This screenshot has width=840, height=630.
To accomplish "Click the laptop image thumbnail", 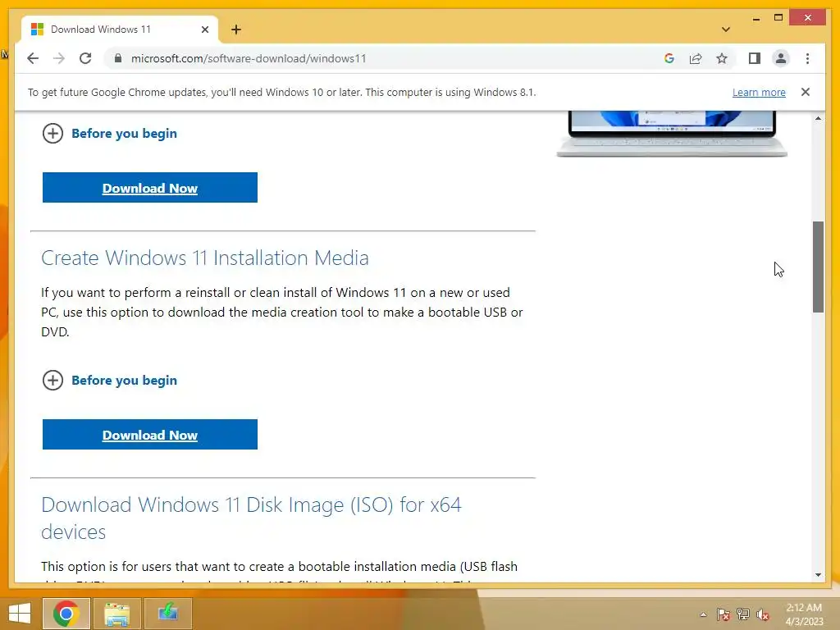I will pyautogui.click(x=672, y=134).
